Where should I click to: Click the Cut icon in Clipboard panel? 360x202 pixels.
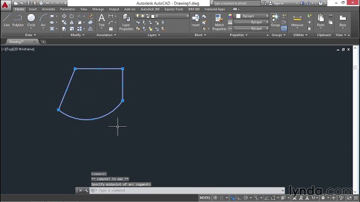[x=331, y=16]
